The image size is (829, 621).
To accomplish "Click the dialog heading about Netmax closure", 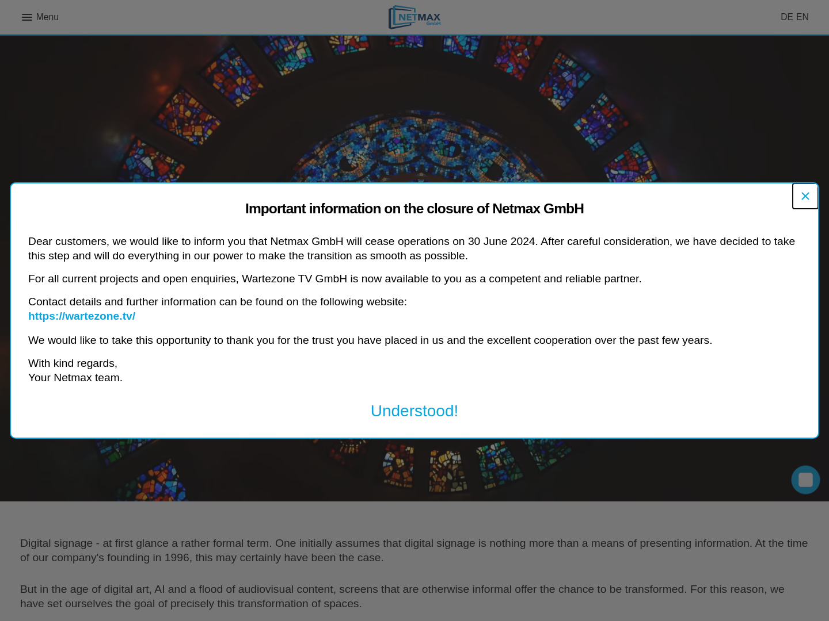I will [x=414, y=209].
